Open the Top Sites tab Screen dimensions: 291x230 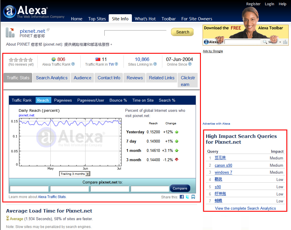97,19
